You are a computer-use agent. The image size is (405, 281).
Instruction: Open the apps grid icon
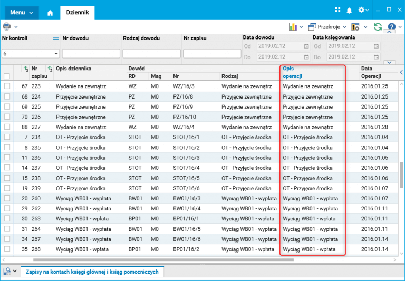tap(337, 10)
